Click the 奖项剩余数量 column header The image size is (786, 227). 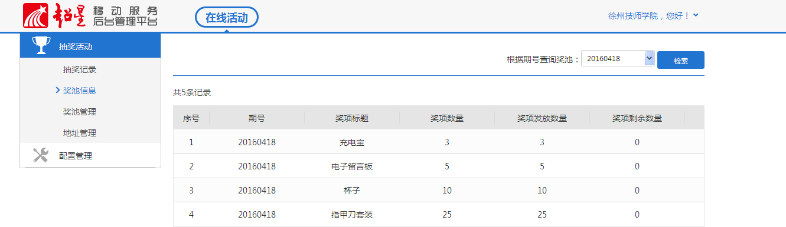(x=637, y=118)
